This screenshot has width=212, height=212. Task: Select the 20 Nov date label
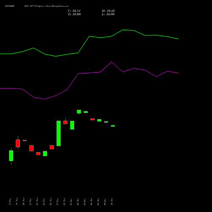[24, 201]
